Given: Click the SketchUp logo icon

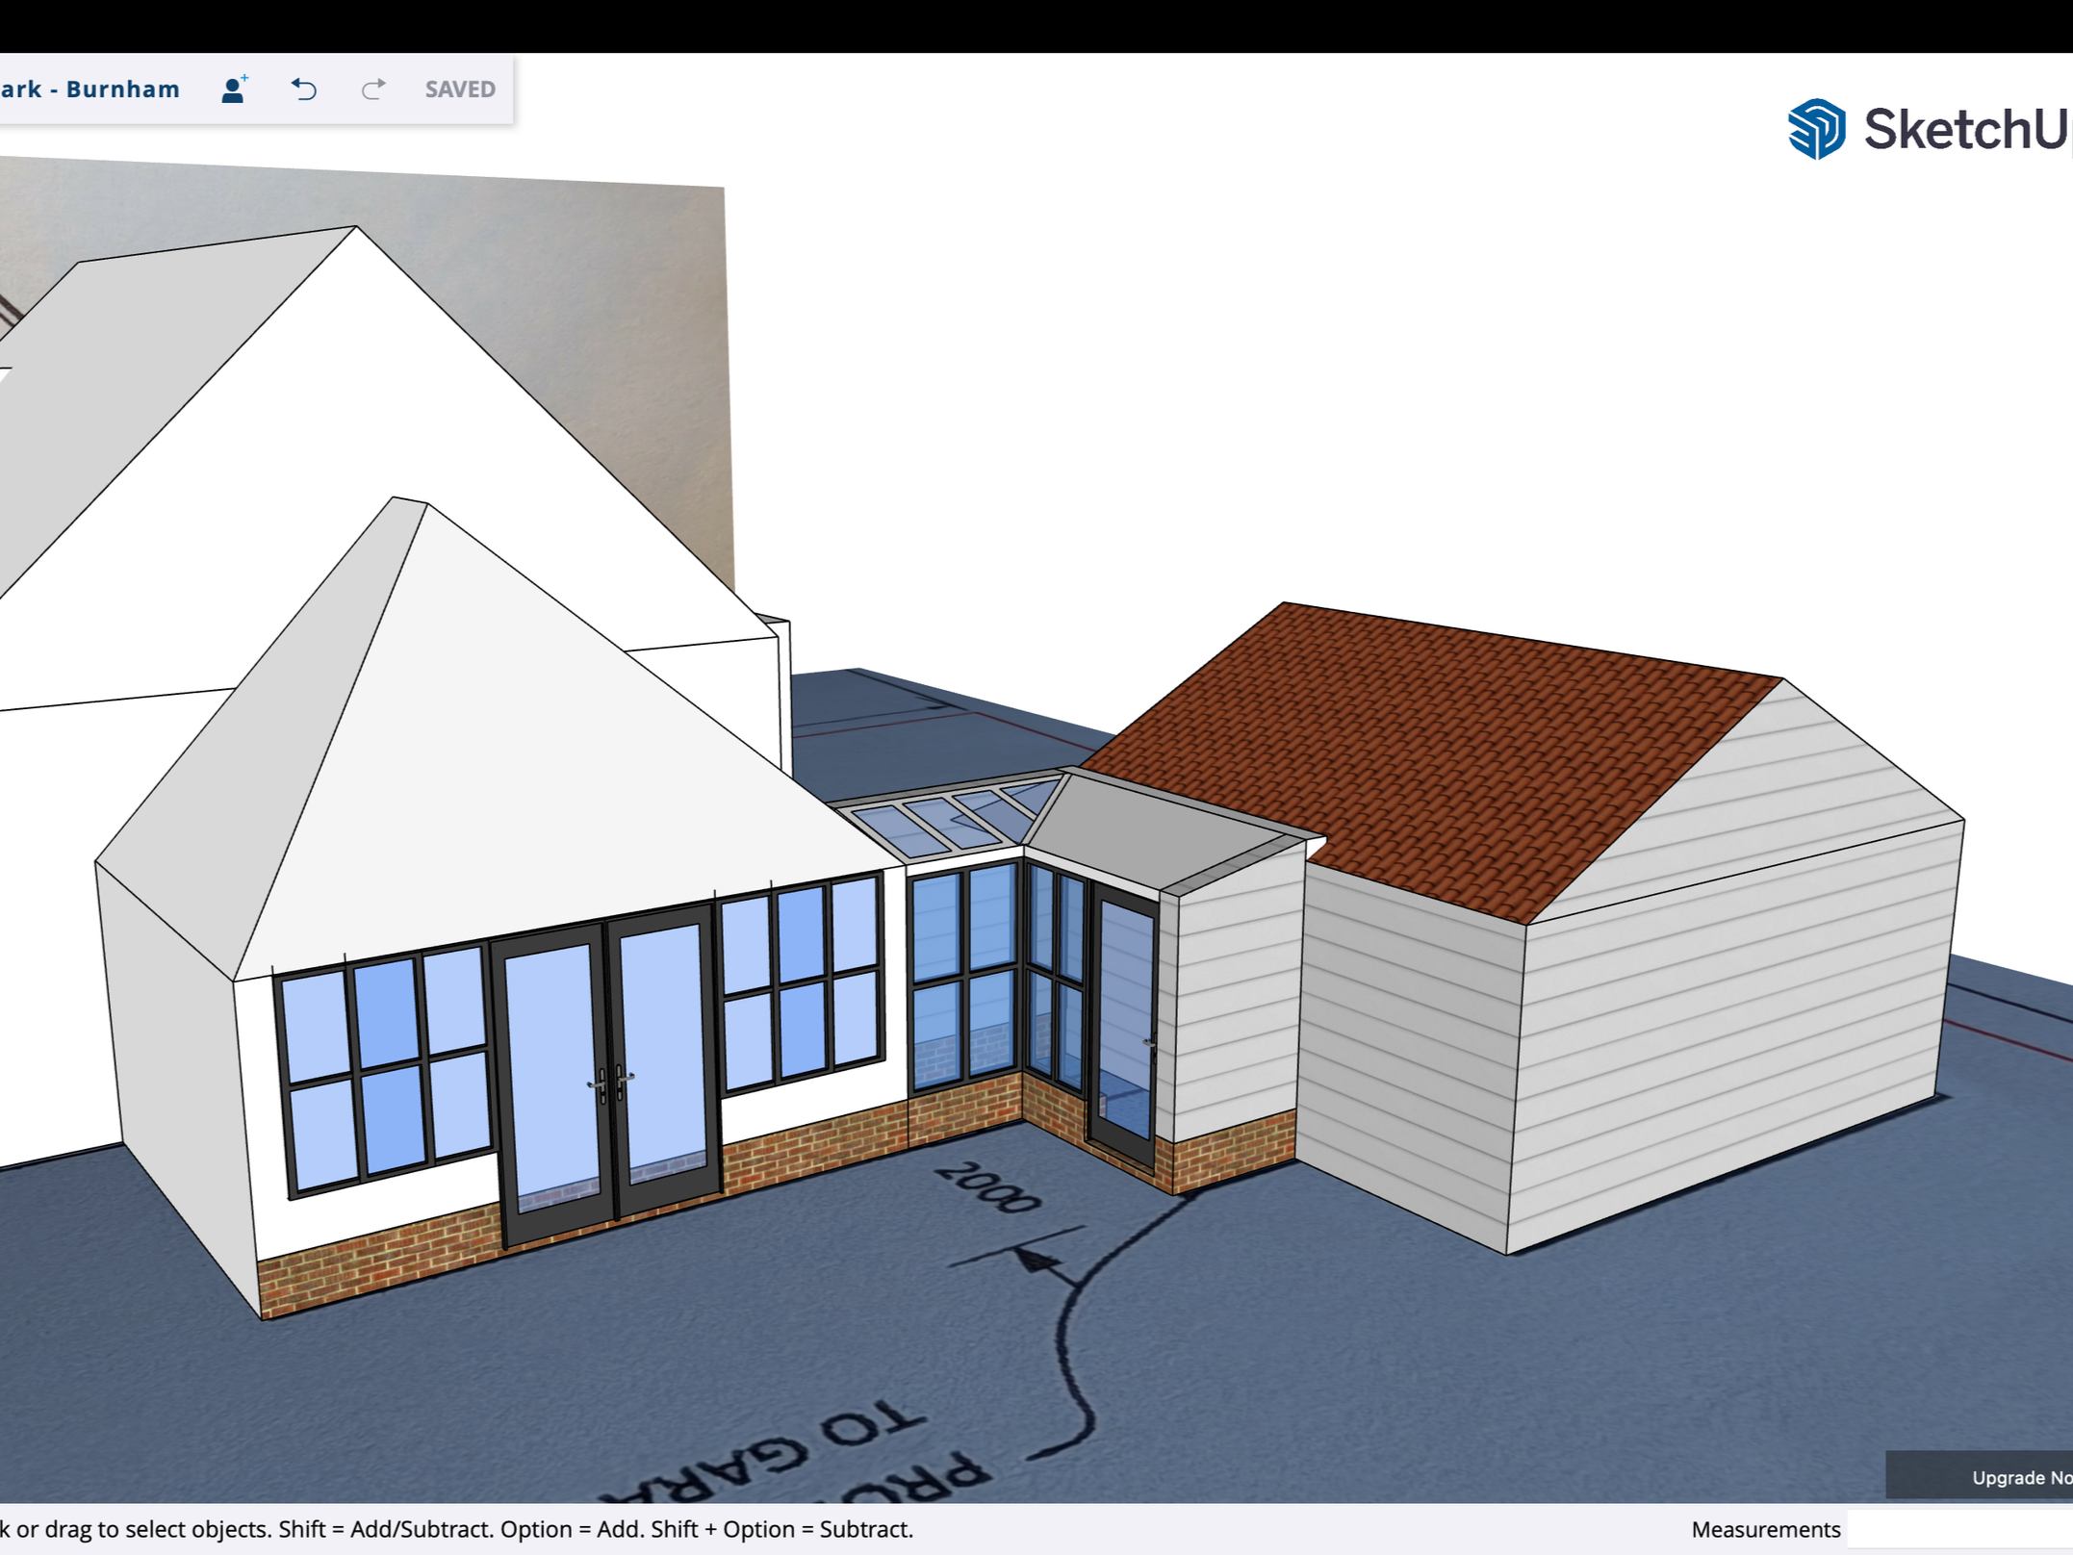Looking at the screenshot, I should 1816,129.
